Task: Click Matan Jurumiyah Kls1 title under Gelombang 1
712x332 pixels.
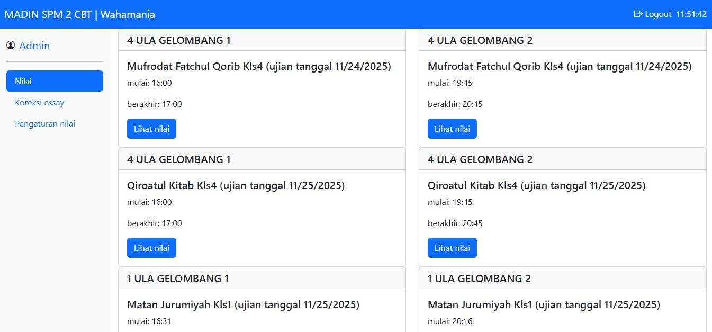Action: 243,304
